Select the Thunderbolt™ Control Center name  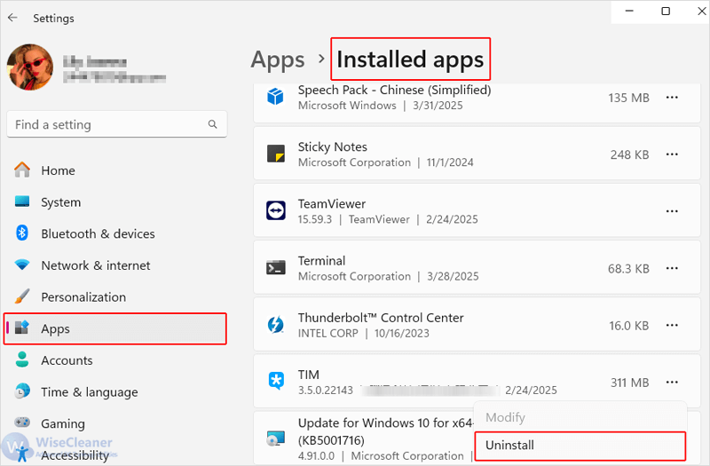(x=381, y=318)
